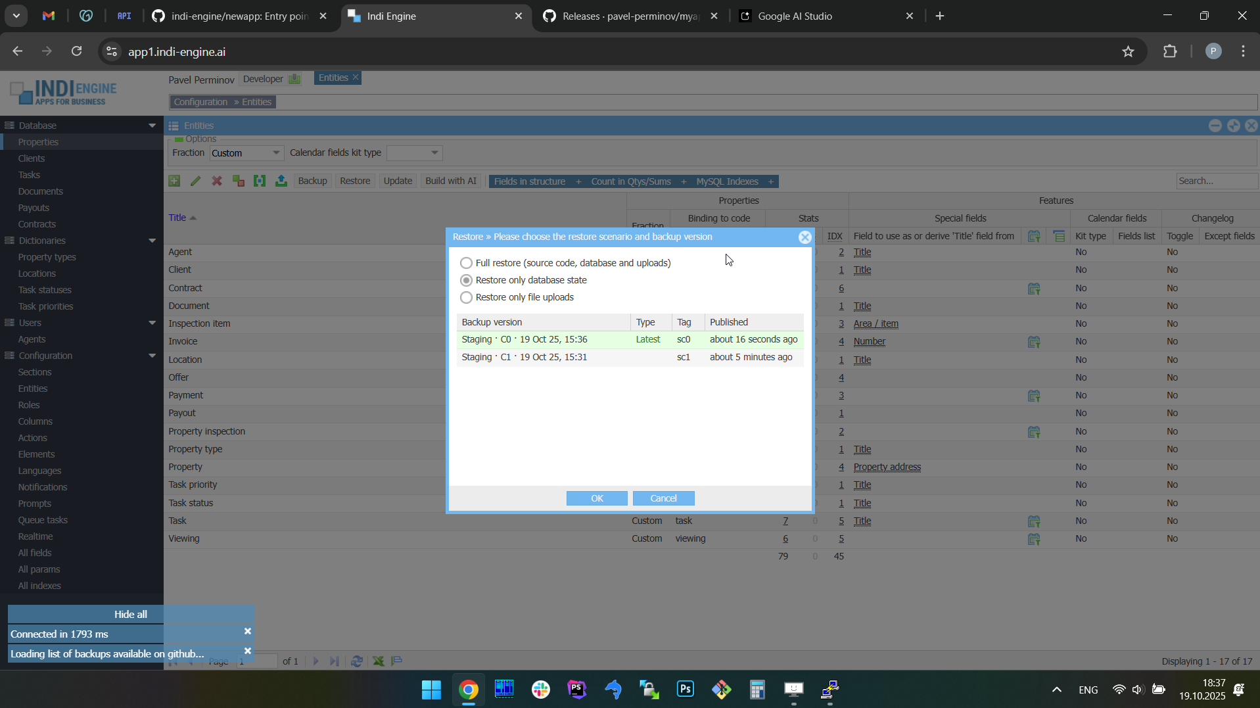The image size is (1260, 708).
Task: Open the Fraction dropdown showing Custom
Action: click(x=246, y=153)
